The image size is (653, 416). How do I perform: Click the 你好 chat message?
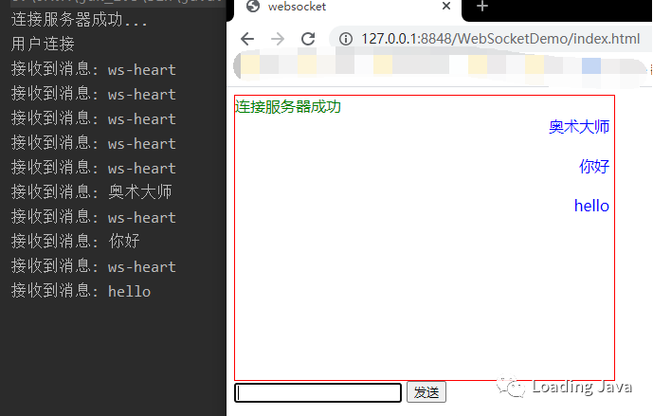594,167
